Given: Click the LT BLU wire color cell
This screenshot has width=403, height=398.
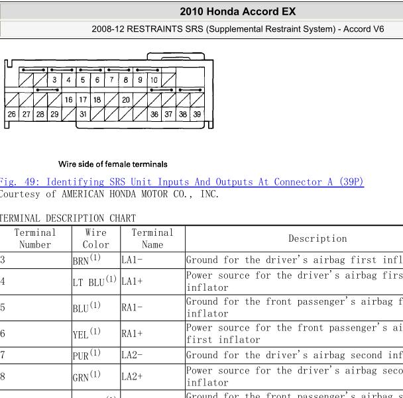Looking at the screenshot, I should point(96,281).
